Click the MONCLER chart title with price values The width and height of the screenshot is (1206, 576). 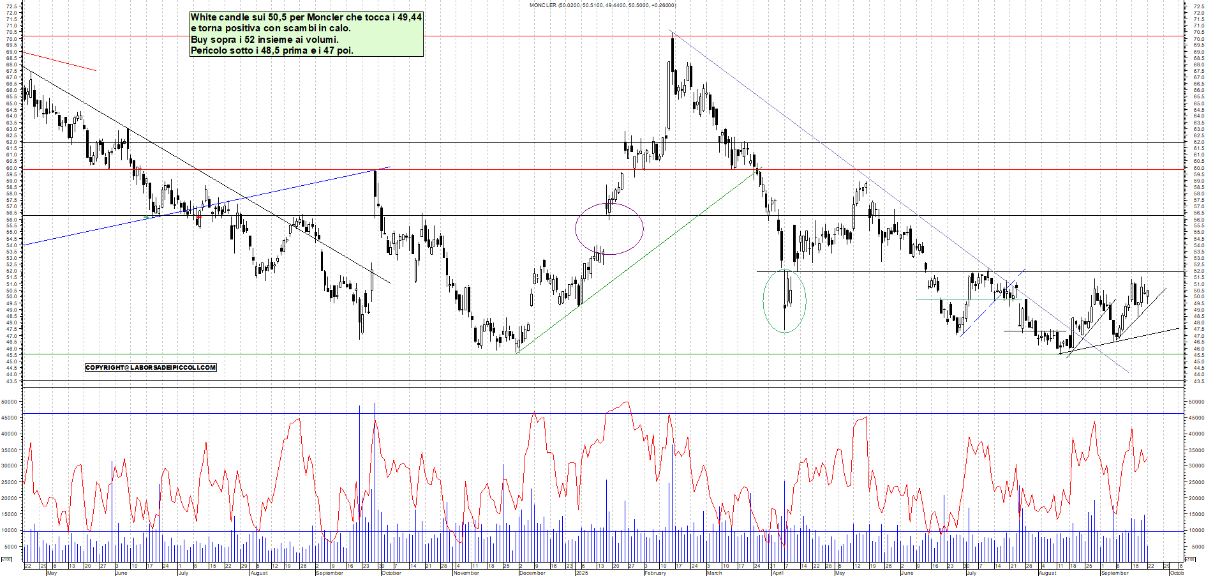pyautogui.click(x=602, y=5)
